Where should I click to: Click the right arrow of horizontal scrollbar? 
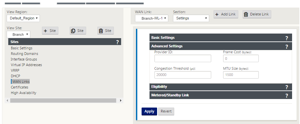[120, 100]
